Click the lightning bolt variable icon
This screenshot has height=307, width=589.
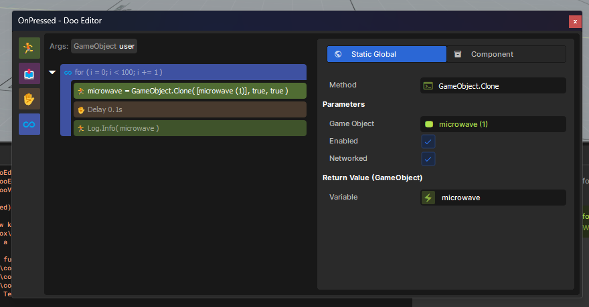(x=428, y=198)
